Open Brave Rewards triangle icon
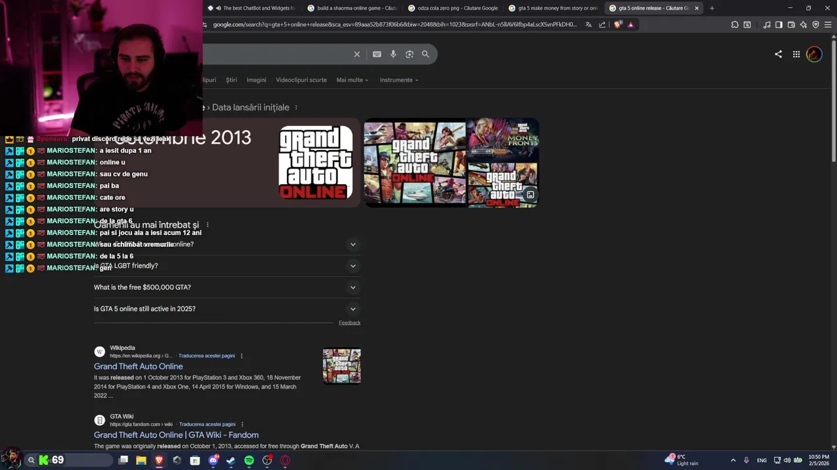837x470 pixels. (x=630, y=25)
